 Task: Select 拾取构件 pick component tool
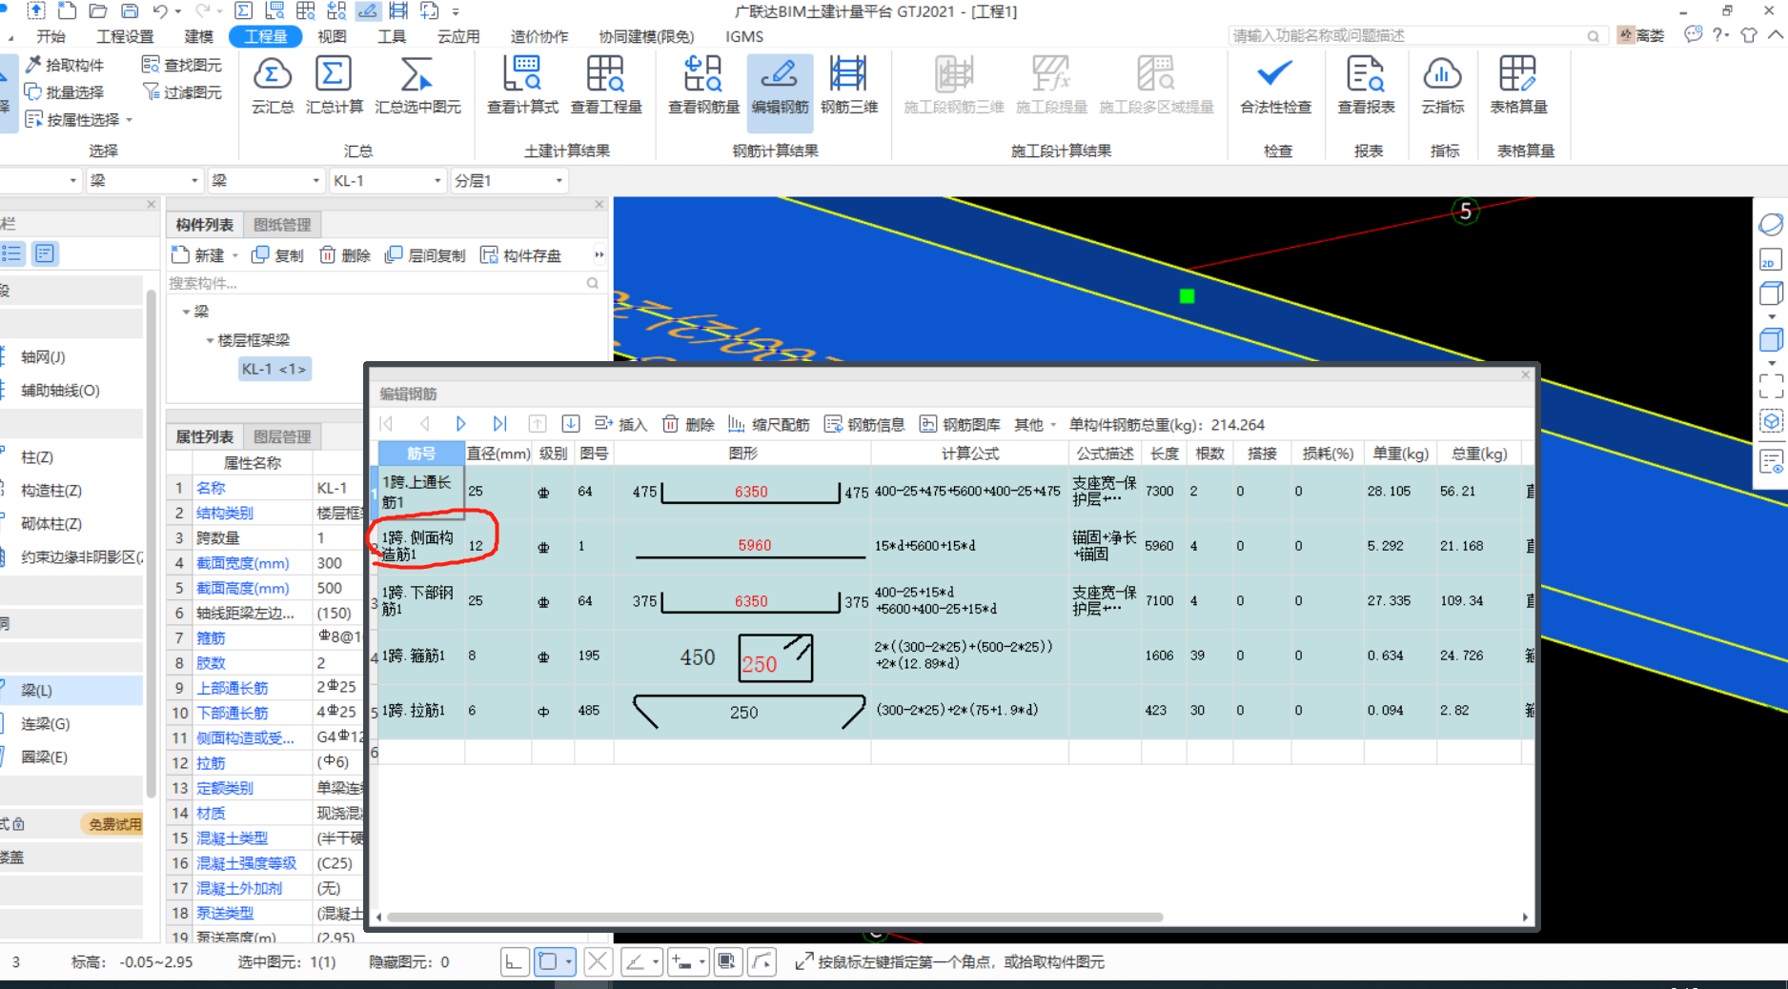pyautogui.click(x=65, y=65)
